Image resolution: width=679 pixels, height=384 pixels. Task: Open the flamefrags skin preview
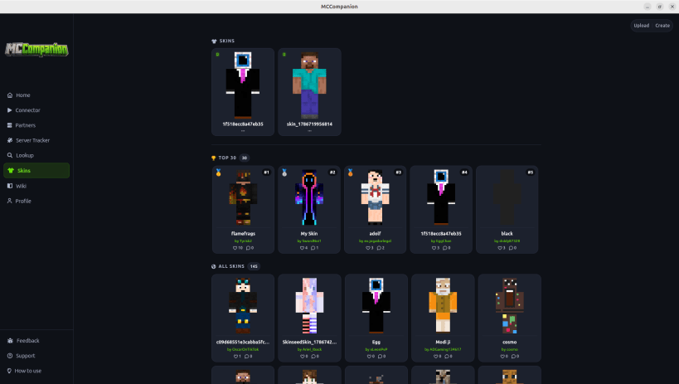click(243, 197)
